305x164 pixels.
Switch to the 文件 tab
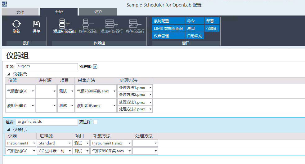pyautogui.click(x=20, y=12)
